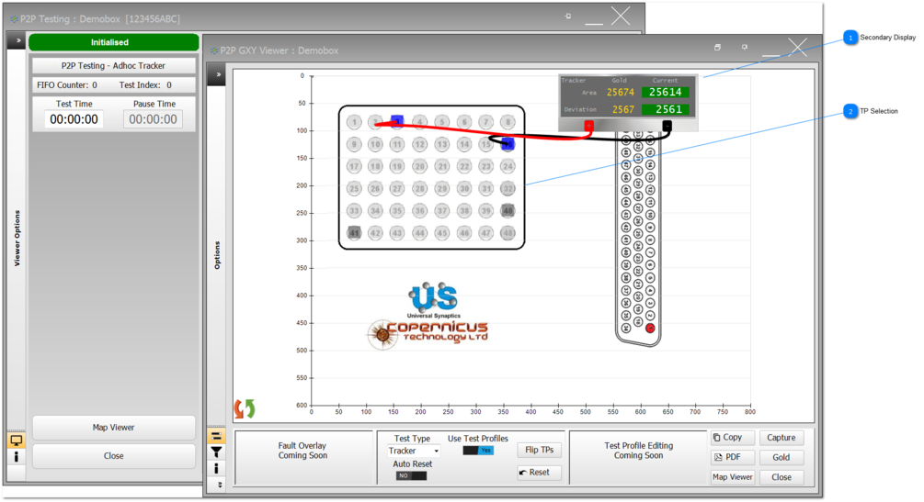Click the info icon under the monitor icon
924x502 pixels.
(16, 456)
